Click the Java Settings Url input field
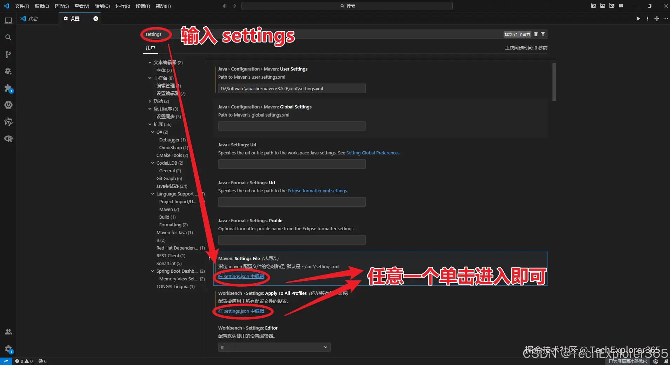 (292, 164)
